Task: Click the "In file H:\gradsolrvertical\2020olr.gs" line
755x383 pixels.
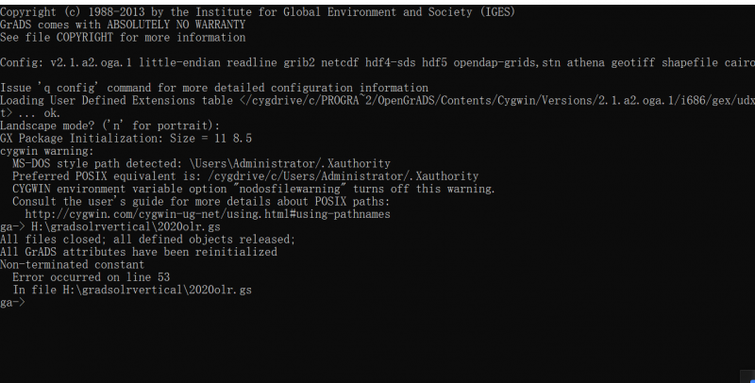Action: pyautogui.click(x=132, y=291)
